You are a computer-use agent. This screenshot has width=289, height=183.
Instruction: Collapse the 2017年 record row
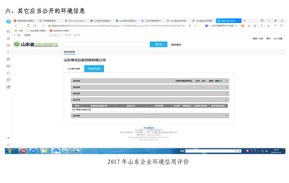point(150,100)
